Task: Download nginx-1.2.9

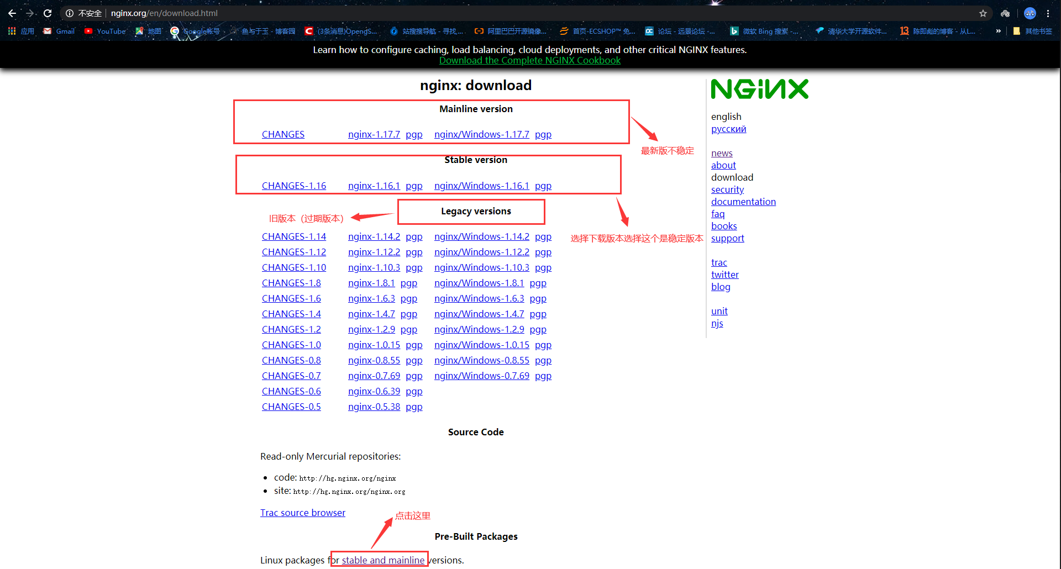Action: click(x=371, y=329)
